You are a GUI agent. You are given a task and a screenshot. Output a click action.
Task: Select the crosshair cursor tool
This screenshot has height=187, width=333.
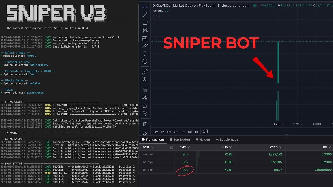(145, 7)
